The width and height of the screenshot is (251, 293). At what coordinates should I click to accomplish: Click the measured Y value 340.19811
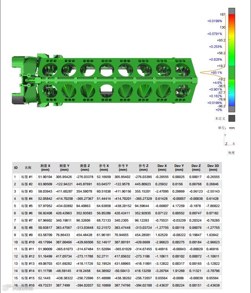tap(63, 220)
